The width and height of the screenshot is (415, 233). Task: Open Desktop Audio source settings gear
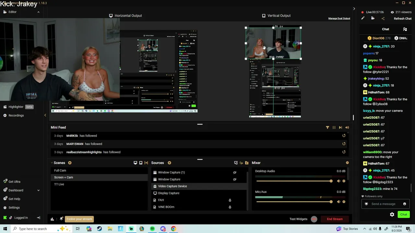click(344, 181)
